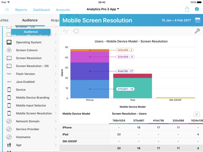Tap the 320x568 - 11 chart label

[x=125, y=57]
